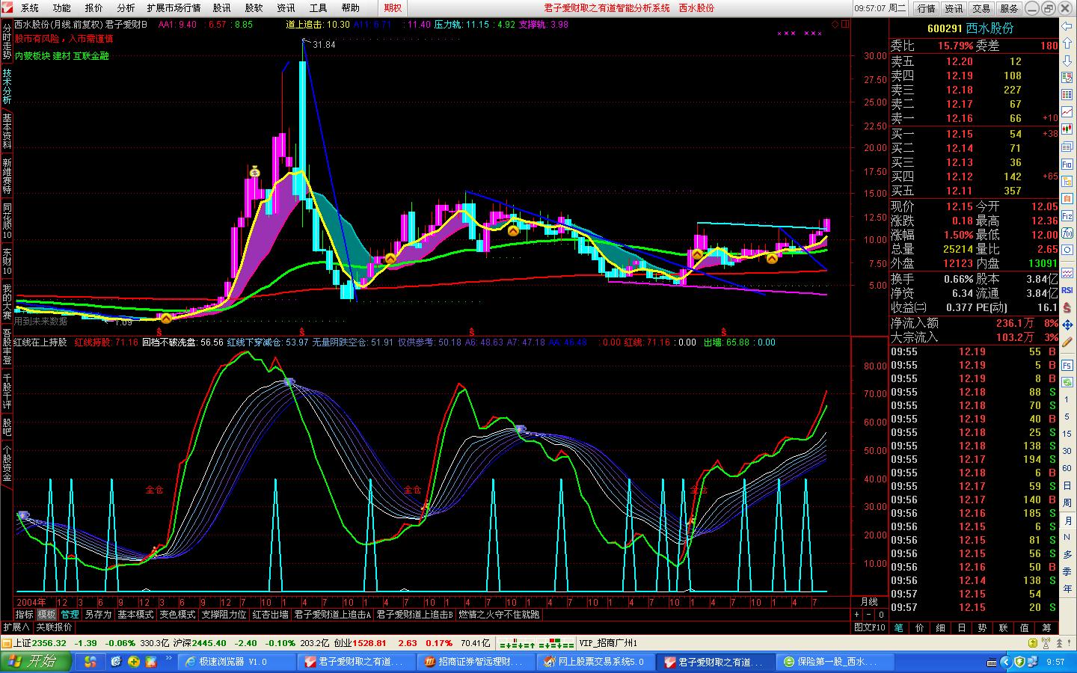Viewport: 1077px width, 673px height.
Task: Click the plus zoom button under 月线
Action: tap(857, 615)
